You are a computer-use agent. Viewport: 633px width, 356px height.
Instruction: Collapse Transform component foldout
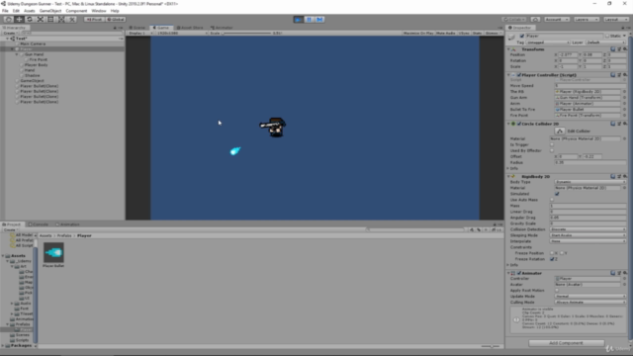tap(508, 48)
